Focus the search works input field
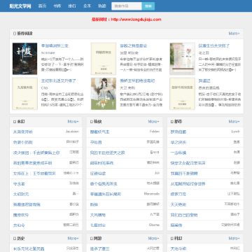252x252 pixels. 127,6
